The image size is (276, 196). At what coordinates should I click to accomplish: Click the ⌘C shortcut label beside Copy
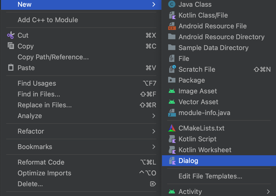tap(151, 46)
